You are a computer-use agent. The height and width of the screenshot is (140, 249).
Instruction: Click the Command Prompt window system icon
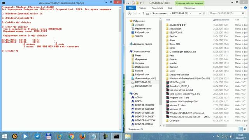tap(4, 3)
